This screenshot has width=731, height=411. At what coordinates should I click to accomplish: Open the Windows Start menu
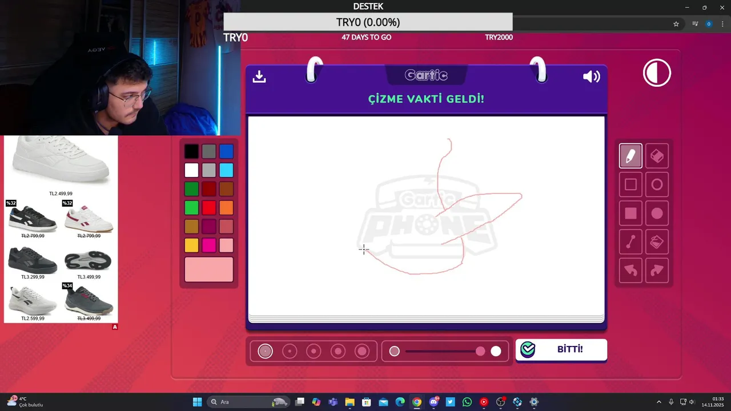pyautogui.click(x=197, y=402)
